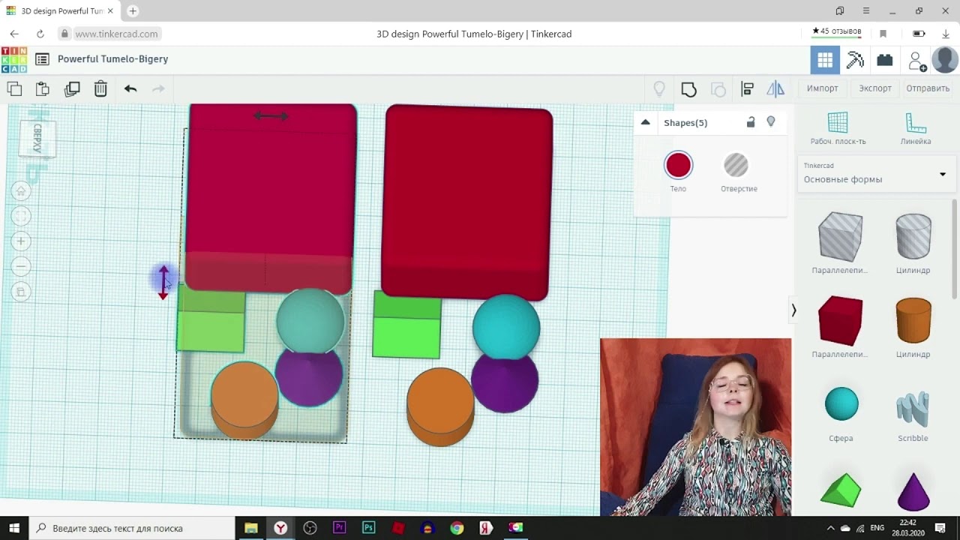Viewport: 960px width, 540px height.
Task: Select the right crimson box on workplane
Action: pyautogui.click(x=468, y=202)
